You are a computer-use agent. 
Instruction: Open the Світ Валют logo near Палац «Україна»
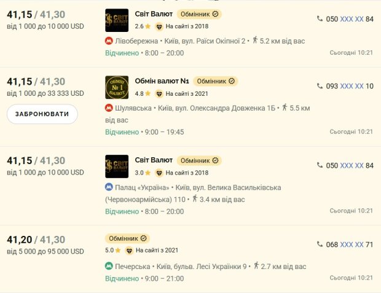117,166
